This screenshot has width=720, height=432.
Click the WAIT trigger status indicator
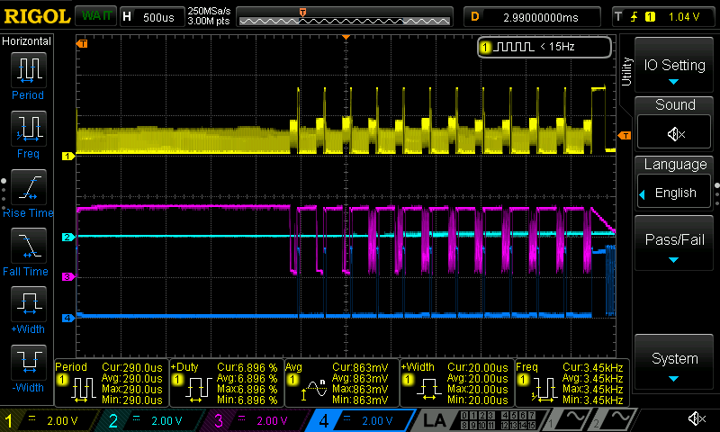point(96,16)
